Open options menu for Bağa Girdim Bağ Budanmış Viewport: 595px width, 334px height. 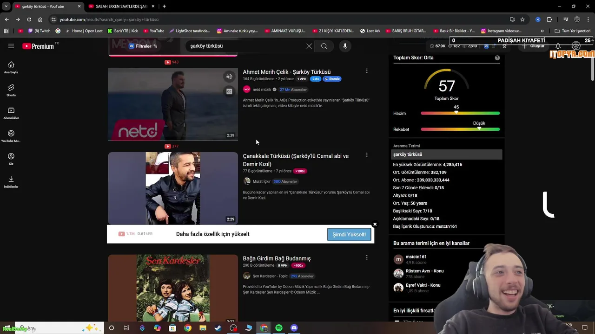tap(367, 257)
